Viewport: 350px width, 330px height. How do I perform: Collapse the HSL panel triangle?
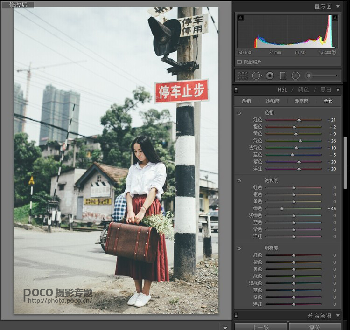[x=338, y=90]
